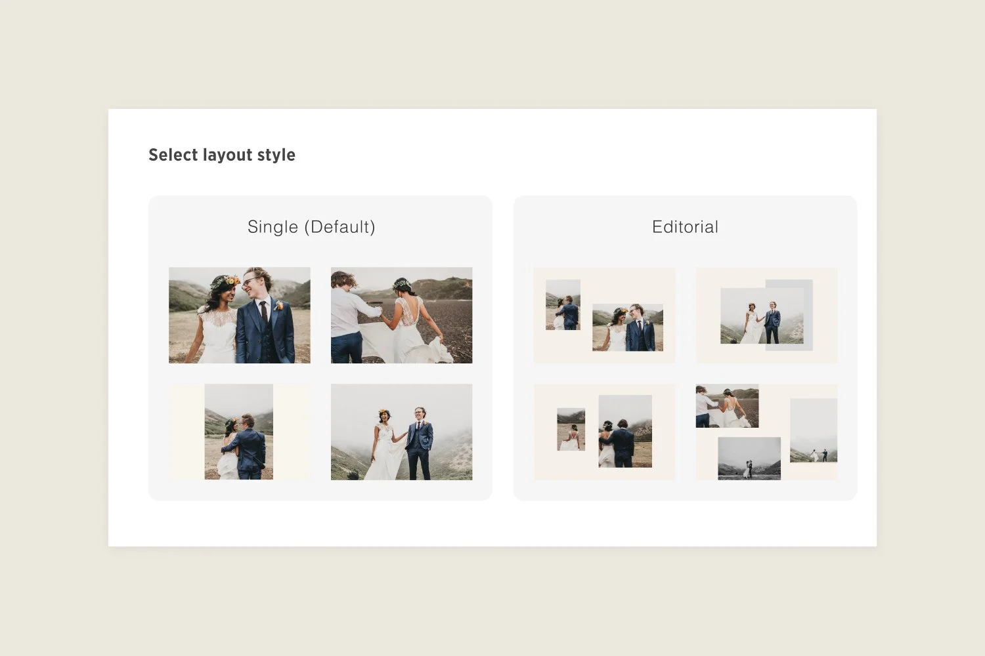Select the Single (Default) layout style
This screenshot has width=985, height=656.
point(320,348)
